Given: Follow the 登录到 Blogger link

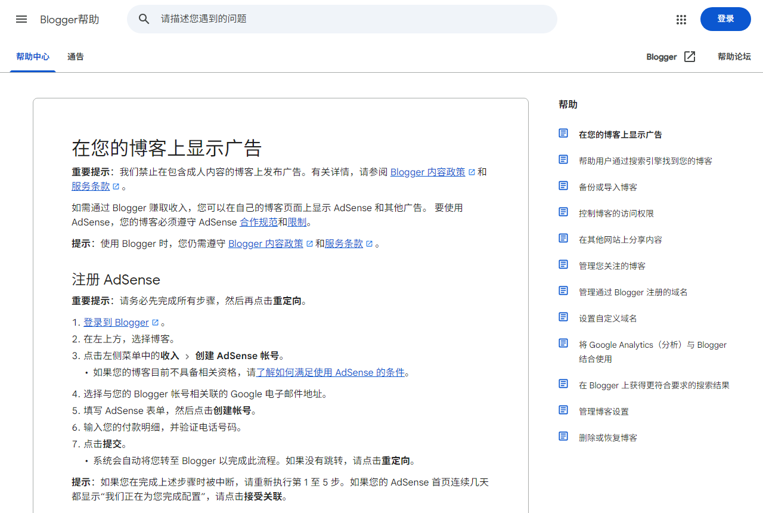Looking at the screenshot, I should [x=116, y=323].
